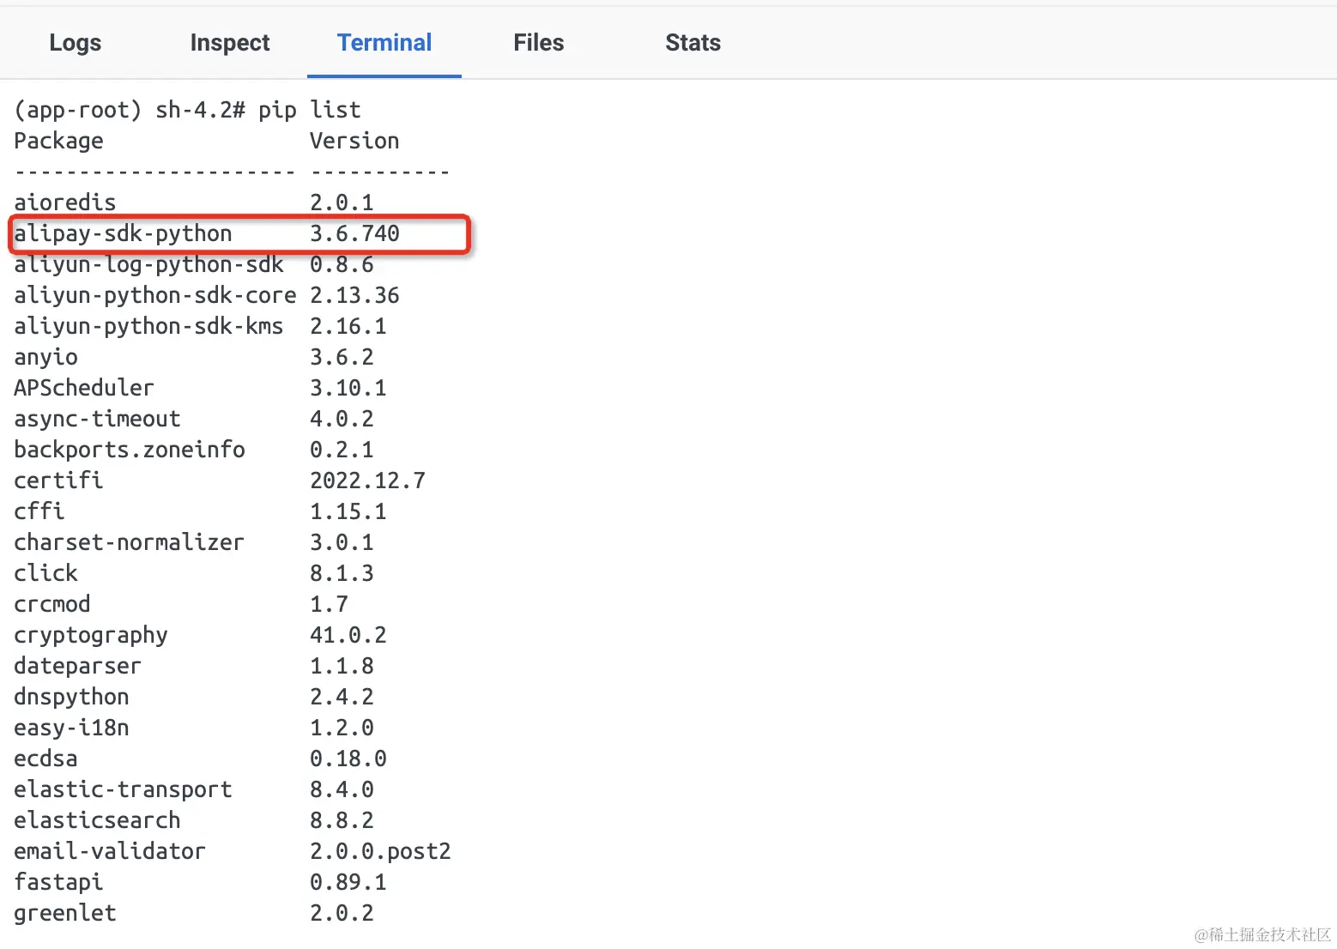Click version '2.0.0.post2' value
The width and height of the screenshot is (1337, 949).
click(x=380, y=851)
